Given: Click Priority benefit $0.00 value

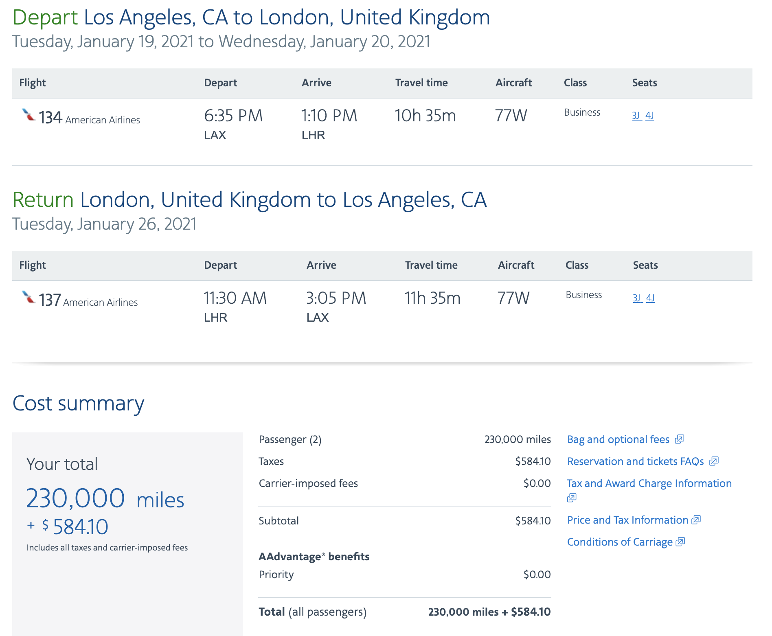Looking at the screenshot, I should pyautogui.click(x=537, y=575).
